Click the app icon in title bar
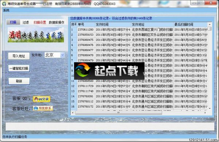Image resolution: width=219 pixels, height=142 pixels. (x=4, y=4)
